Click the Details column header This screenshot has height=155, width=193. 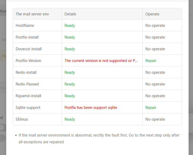pyautogui.click(x=70, y=14)
